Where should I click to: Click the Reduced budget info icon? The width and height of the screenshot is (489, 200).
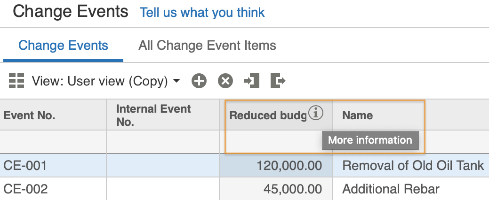point(316,113)
